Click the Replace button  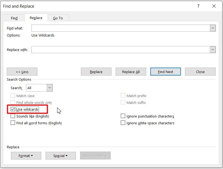96,71
